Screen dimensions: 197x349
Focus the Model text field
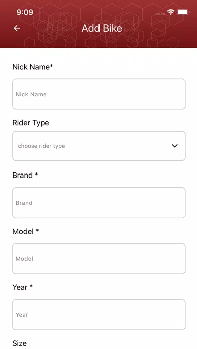coord(99,259)
